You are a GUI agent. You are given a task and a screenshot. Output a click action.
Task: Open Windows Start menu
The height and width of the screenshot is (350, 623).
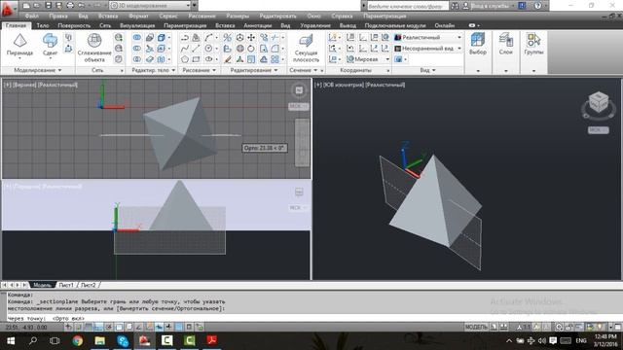(x=11, y=340)
